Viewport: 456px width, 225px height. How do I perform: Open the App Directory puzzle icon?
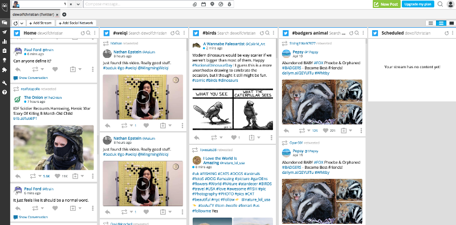pyautogui.click(x=5, y=69)
